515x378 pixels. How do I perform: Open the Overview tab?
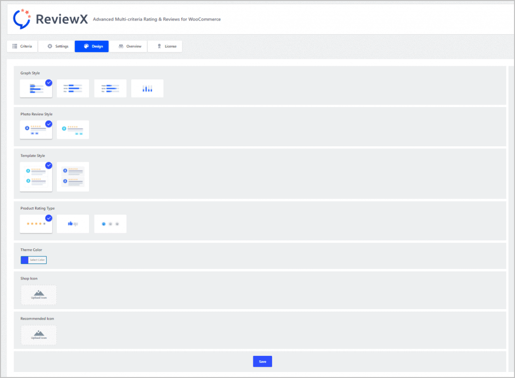coord(129,46)
